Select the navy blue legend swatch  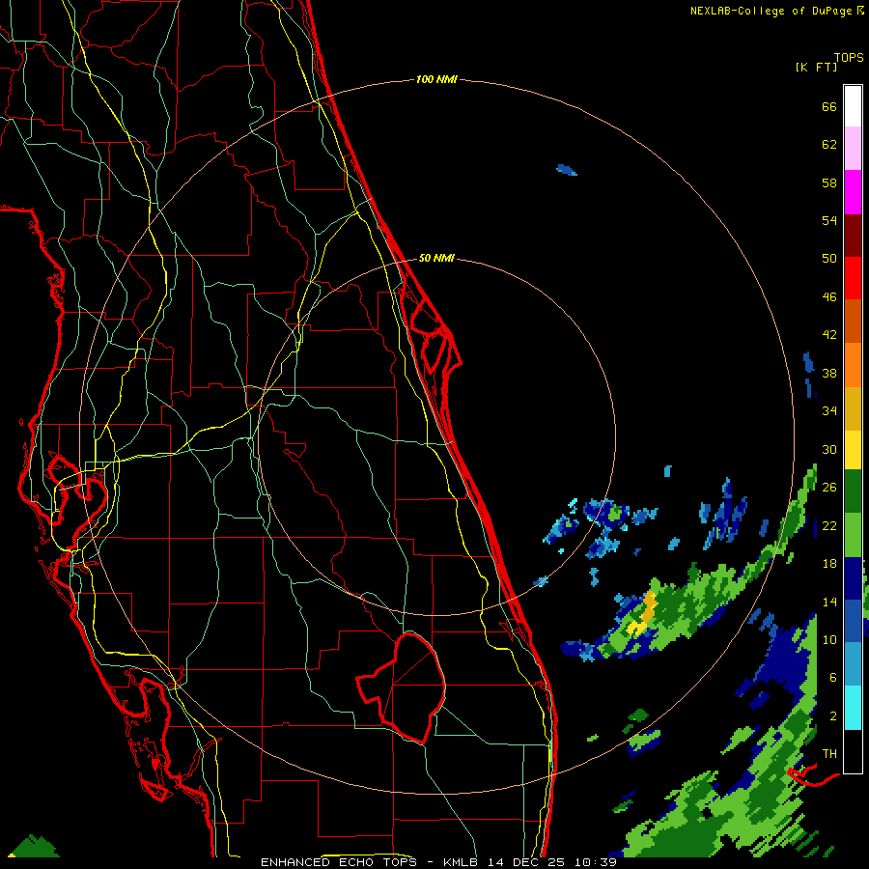(x=853, y=578)
